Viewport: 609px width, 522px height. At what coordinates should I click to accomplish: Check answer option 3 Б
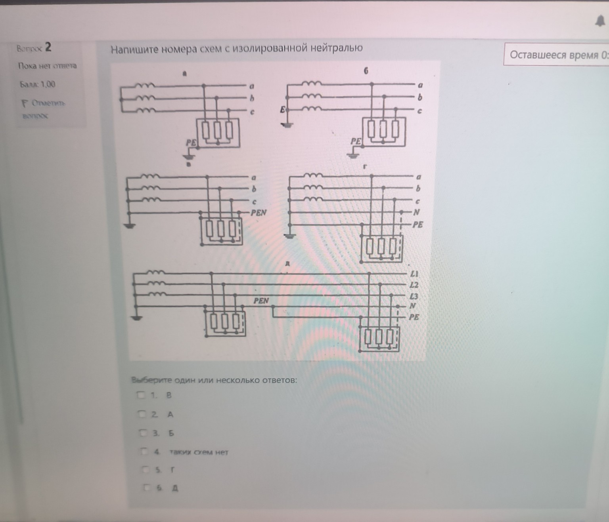tap(143, 433)
